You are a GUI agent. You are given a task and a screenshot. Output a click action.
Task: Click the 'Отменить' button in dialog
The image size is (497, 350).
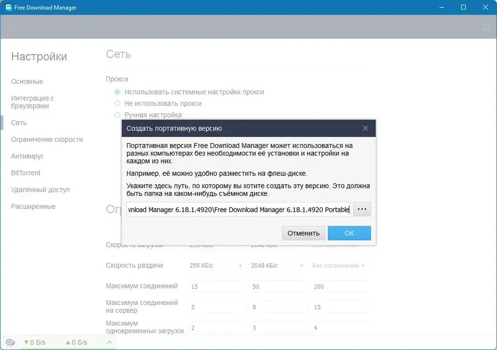(x=304, y=233)
